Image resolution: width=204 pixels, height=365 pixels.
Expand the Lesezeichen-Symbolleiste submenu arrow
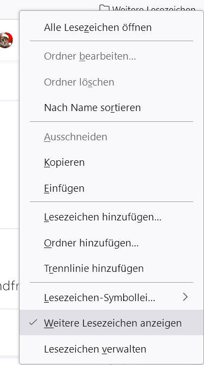click(186, 297)
